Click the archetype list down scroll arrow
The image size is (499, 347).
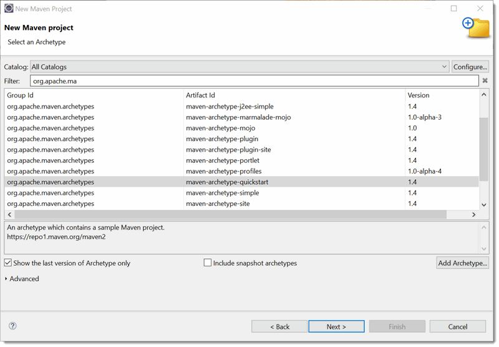484,205
